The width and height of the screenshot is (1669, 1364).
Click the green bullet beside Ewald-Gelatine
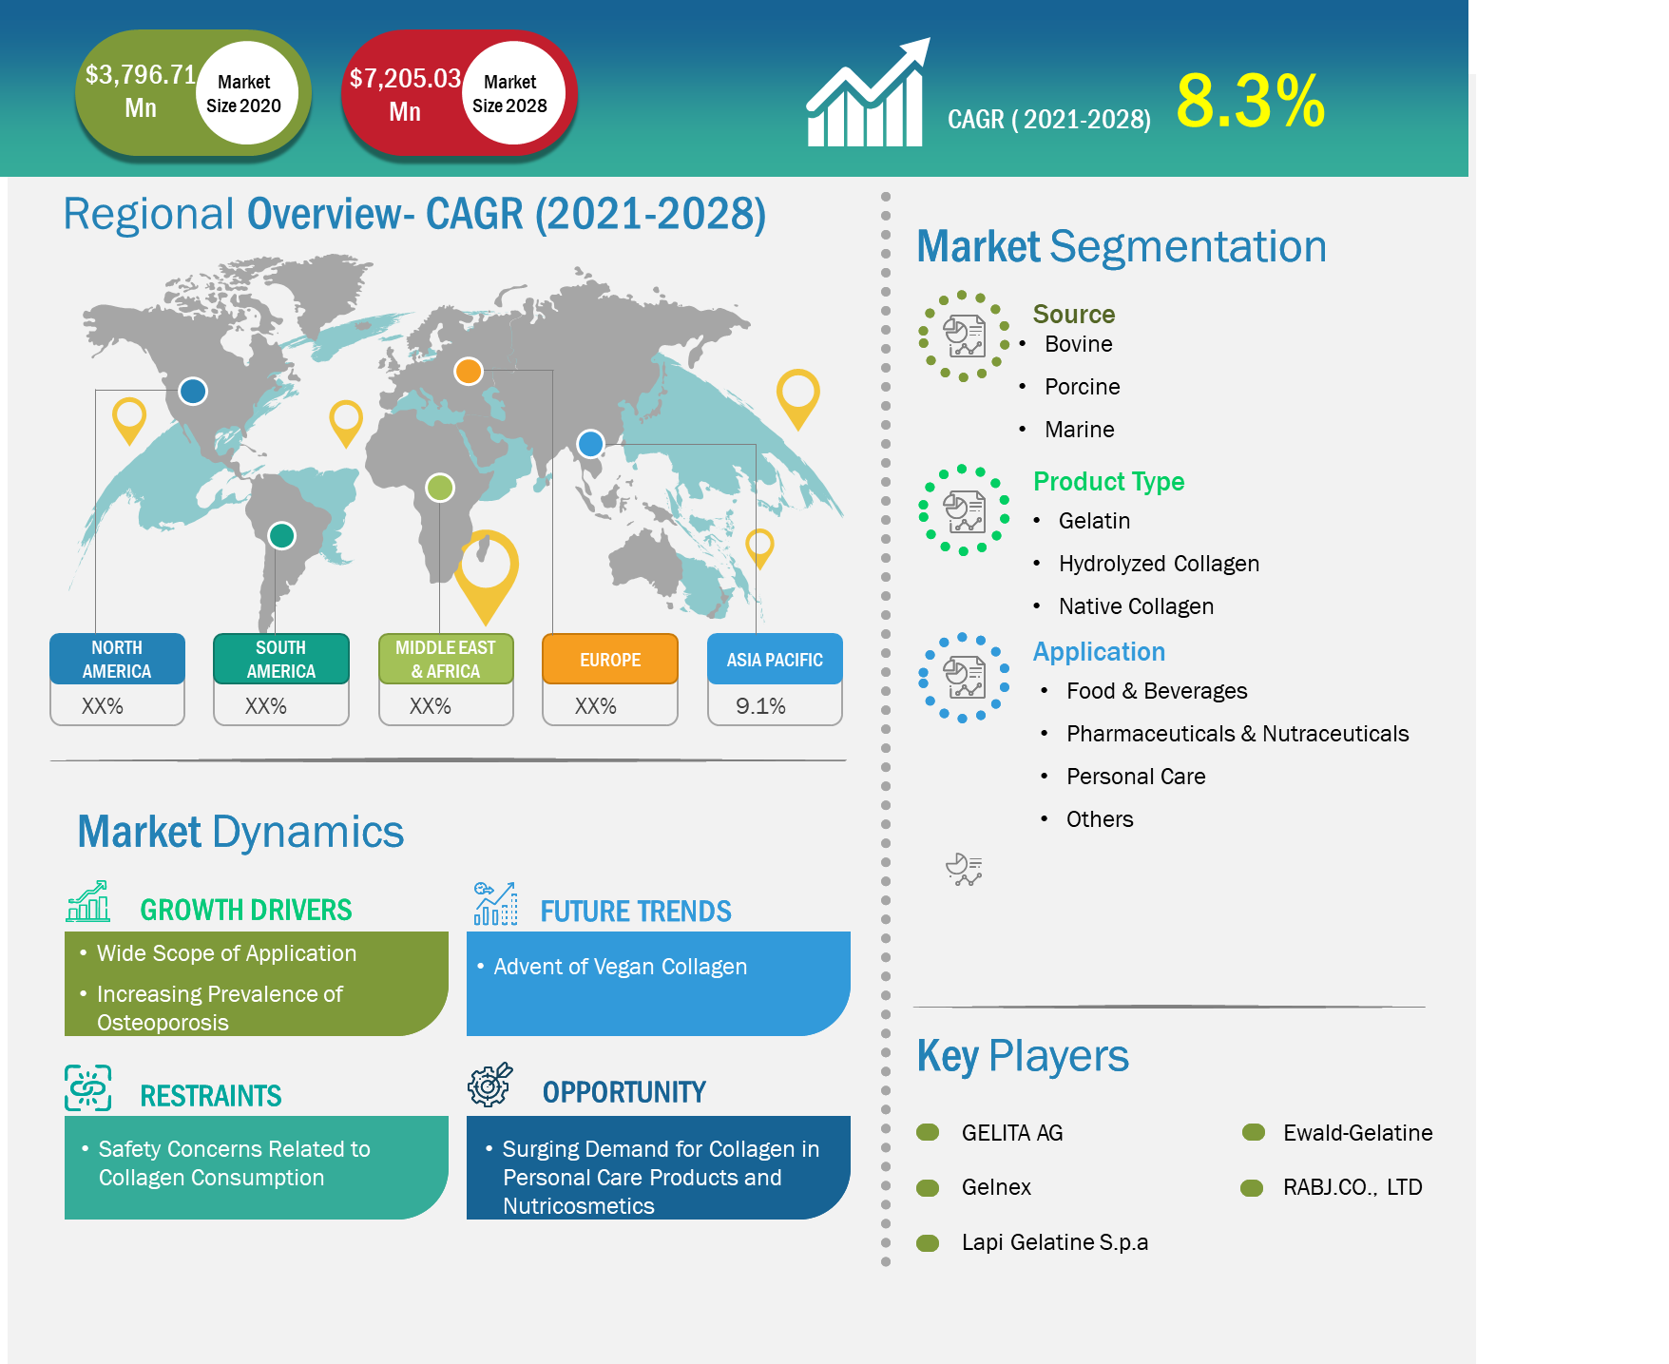[1254, 1132]
